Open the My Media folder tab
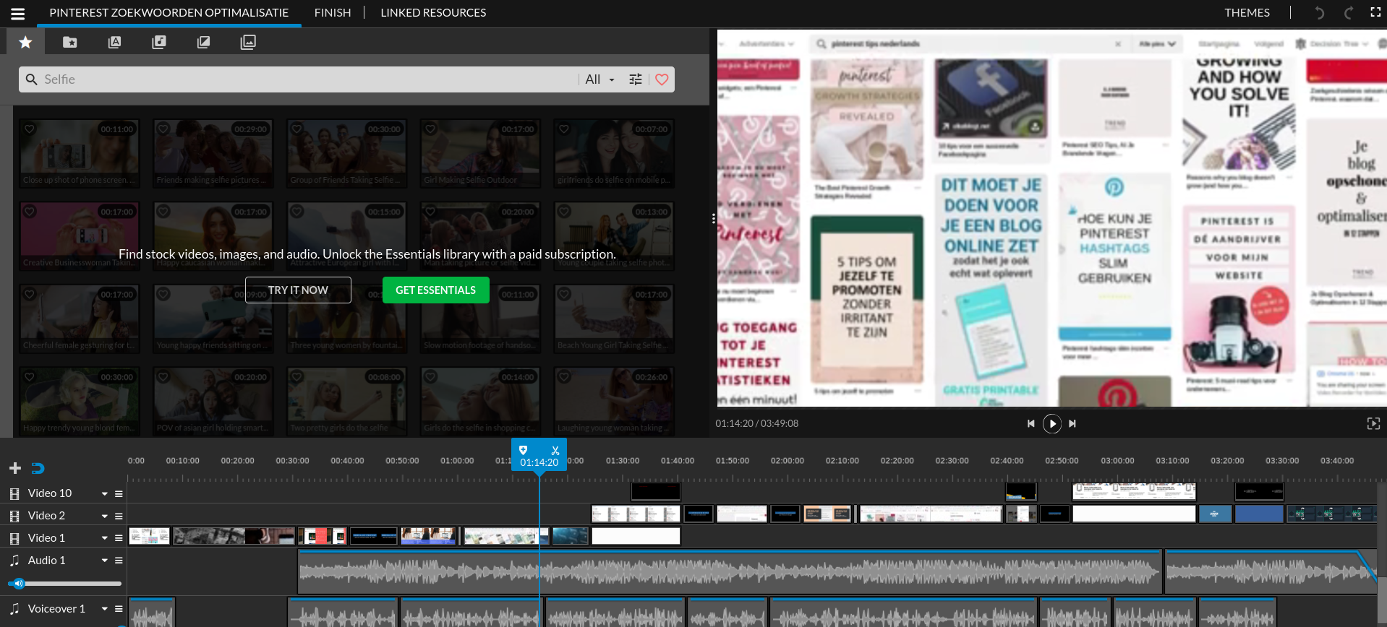 (70, 42)
